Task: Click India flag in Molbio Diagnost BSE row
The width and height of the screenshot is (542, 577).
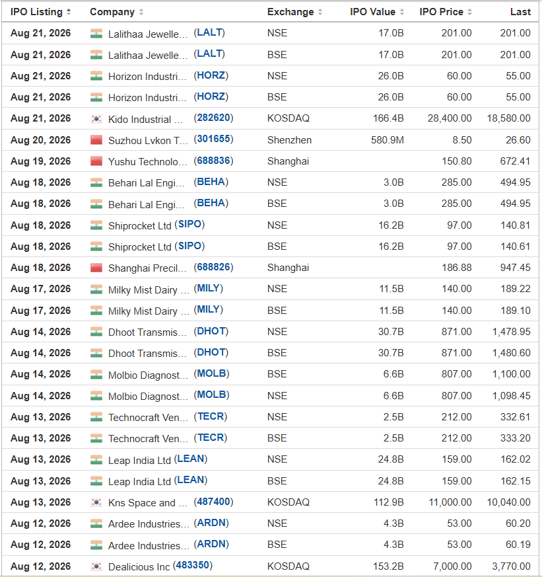Action: coord(96,375)
